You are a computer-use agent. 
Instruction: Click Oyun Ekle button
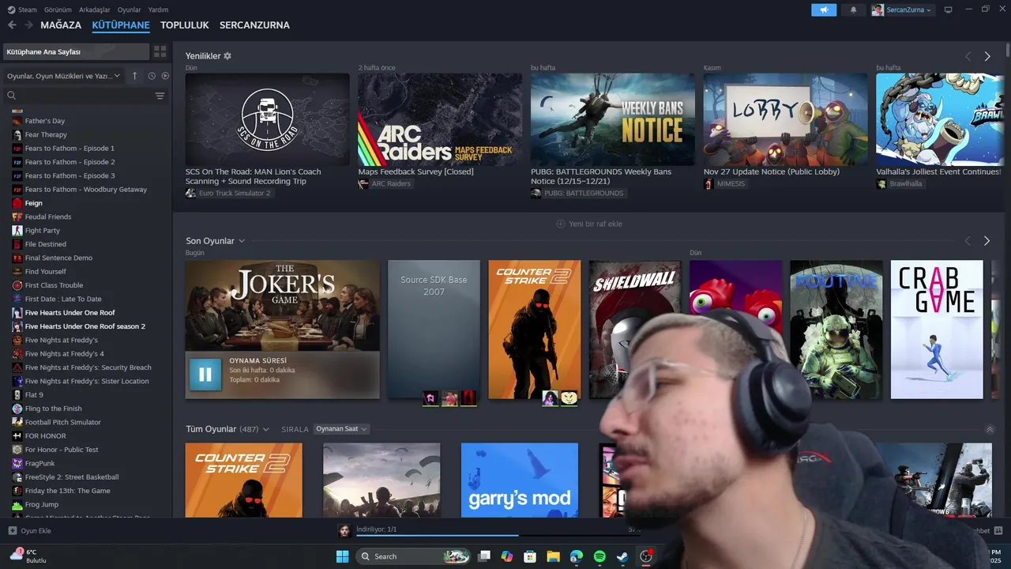click(30, 531)
